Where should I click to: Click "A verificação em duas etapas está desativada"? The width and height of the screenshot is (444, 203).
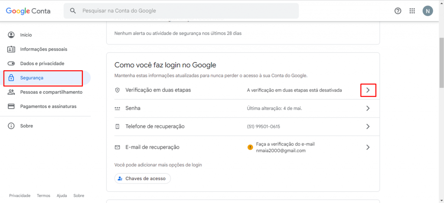[294, 90]
